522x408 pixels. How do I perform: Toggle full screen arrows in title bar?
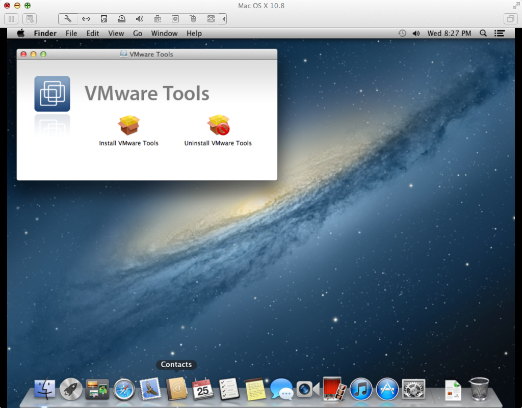point(516,6)
